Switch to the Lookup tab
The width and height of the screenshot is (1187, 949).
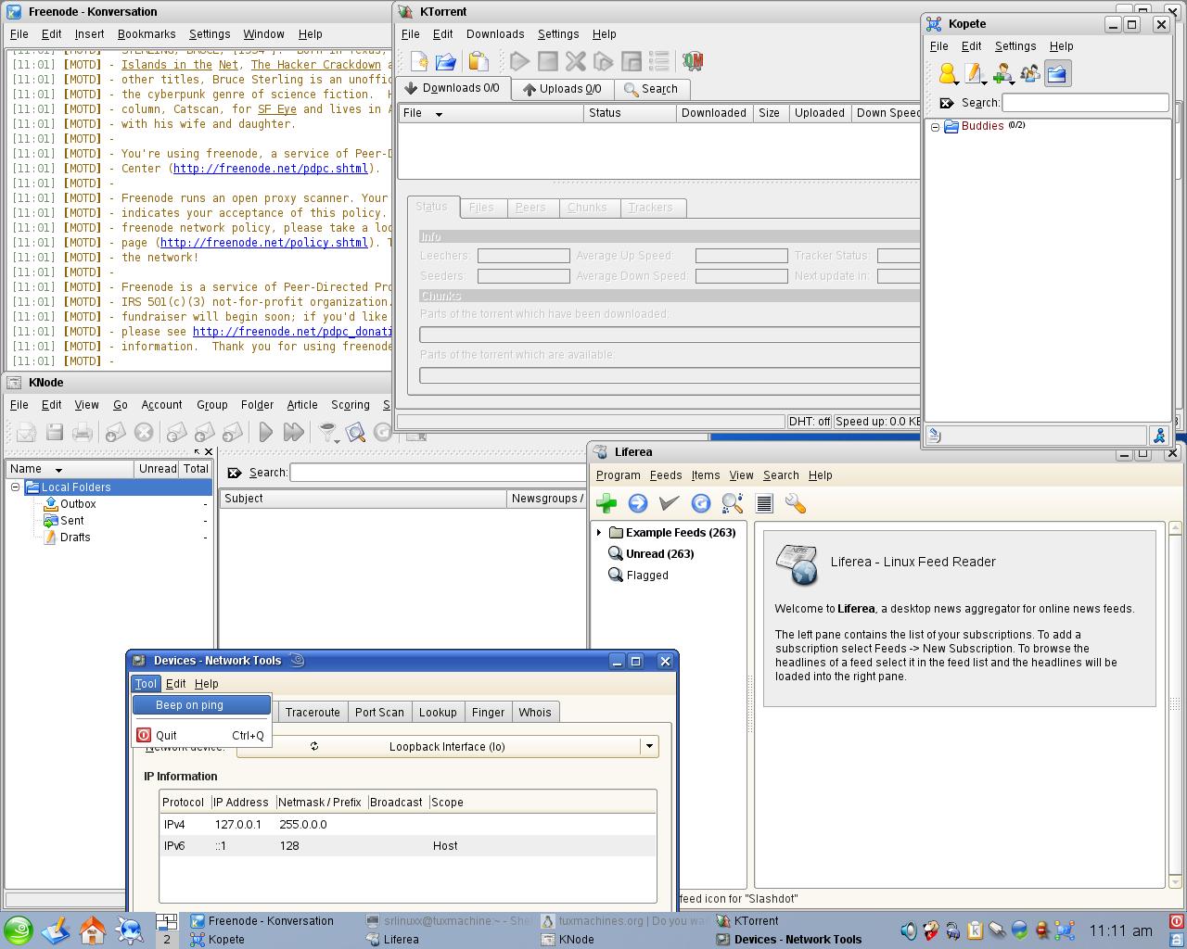(x=438, y=712)
